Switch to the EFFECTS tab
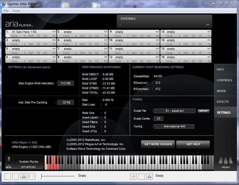The image size is (239, 185). [x=225, y=102]
